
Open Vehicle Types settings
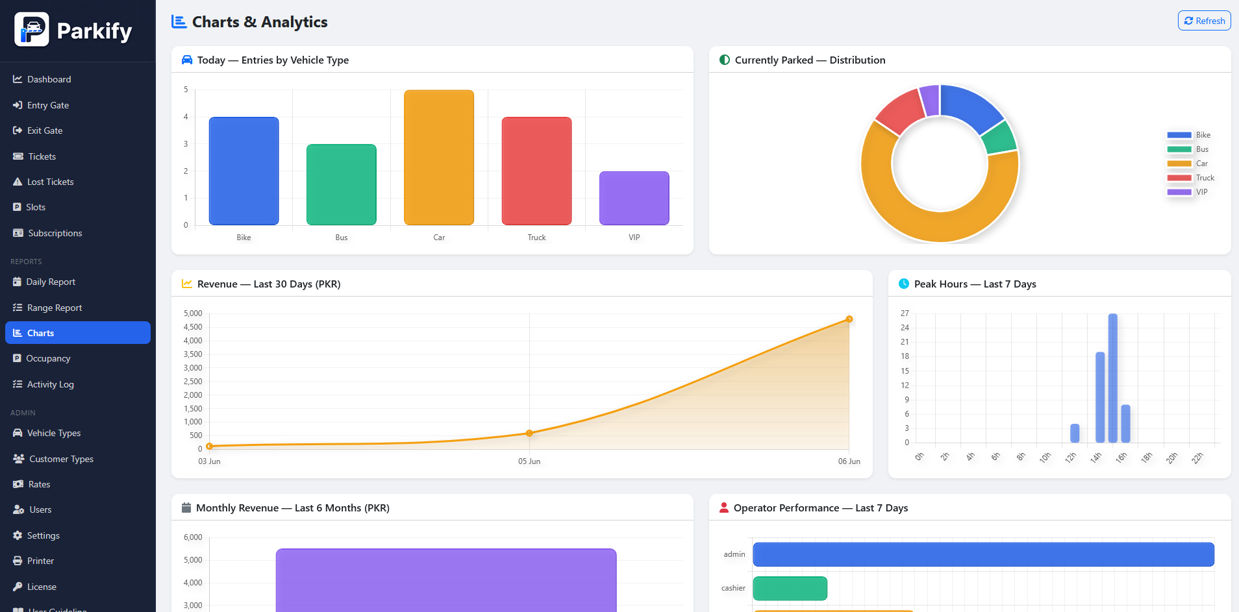tap(78, 433)
